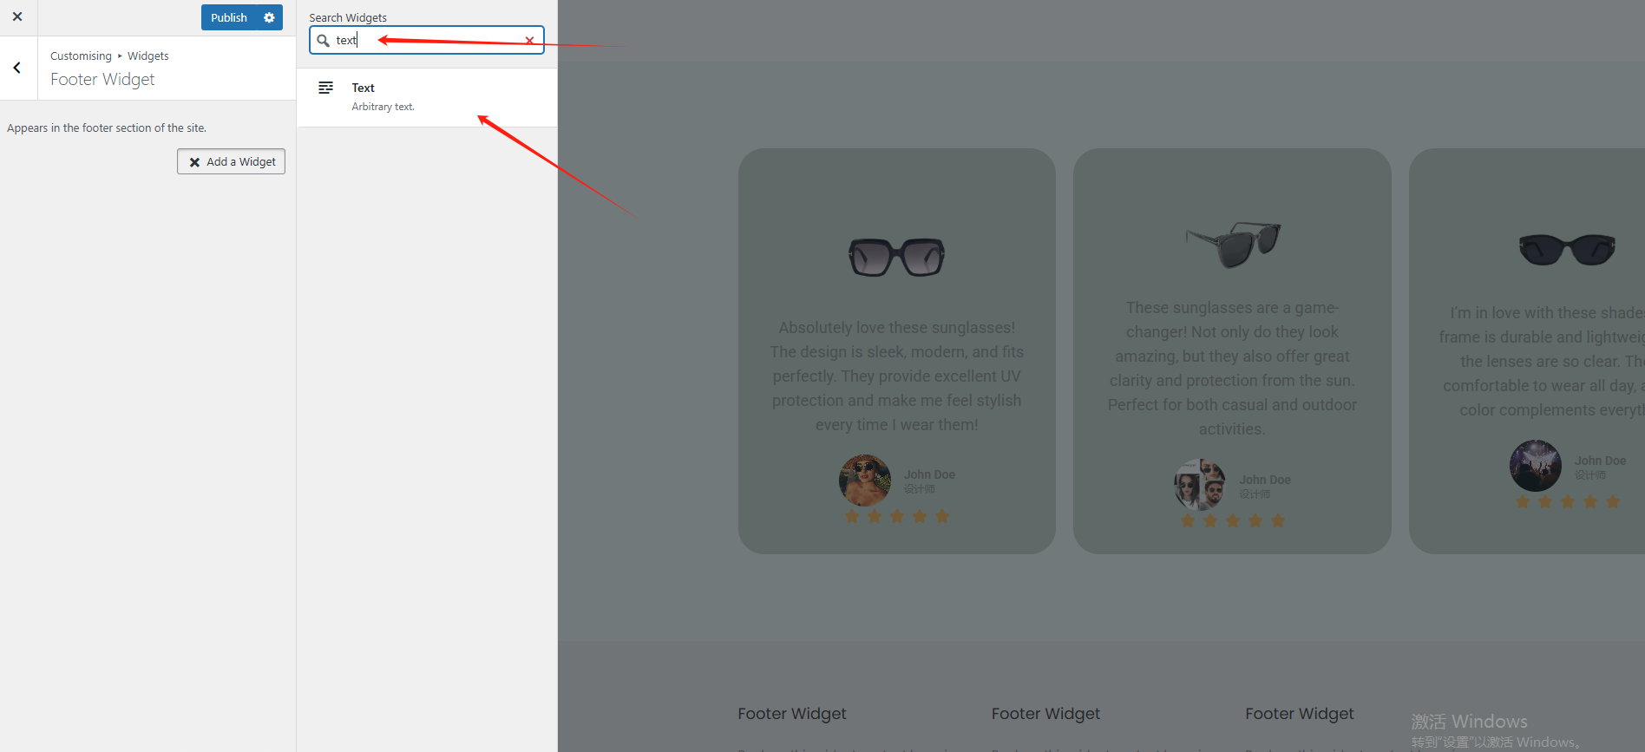Click the middle Footer Widget heading in preview
This screenshot has height=752, width=1645.
pos(1045,714)
